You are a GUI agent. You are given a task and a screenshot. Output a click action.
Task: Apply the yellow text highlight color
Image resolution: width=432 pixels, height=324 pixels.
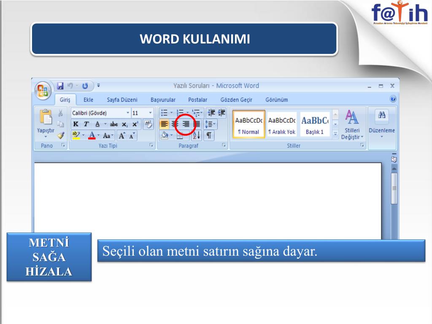(x=76, y=135)
